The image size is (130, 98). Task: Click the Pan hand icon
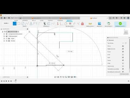pyautogui.click(x=61, y=77)
